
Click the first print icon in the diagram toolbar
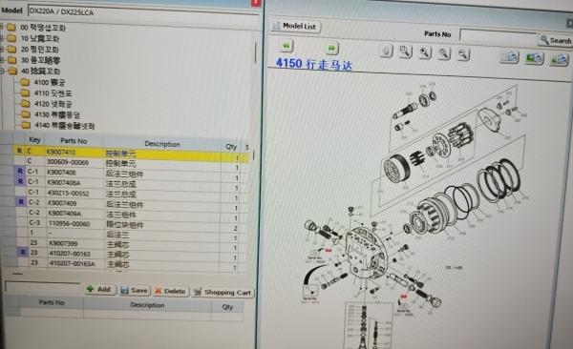click(x=509, y=57)
